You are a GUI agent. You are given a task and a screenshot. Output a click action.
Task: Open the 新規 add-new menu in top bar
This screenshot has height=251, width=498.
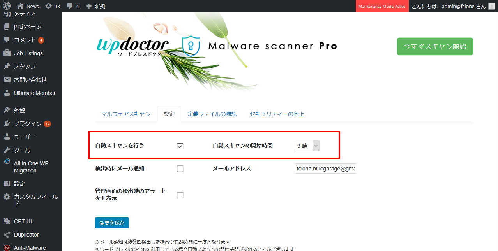point(95,6)
